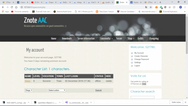Open the Diego character selector dropdown

pos(29,90)
